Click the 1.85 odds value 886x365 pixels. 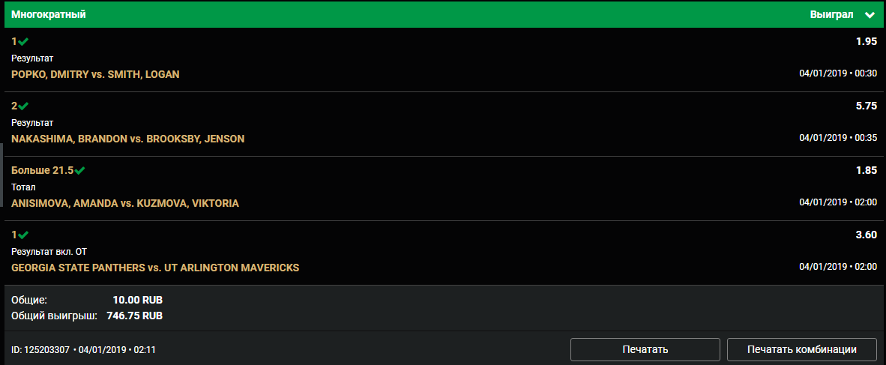pyautogui.click(x=866, y=171)
